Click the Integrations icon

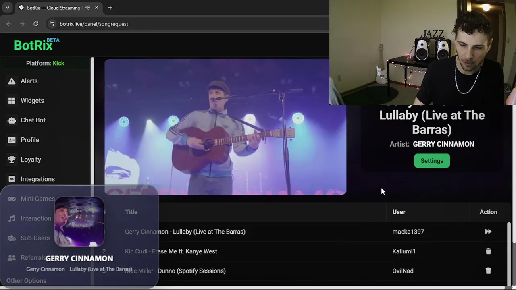[x=12, y=179]
